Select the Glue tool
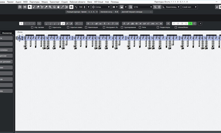The width and height of the screenshot is (221, 133). pyautogui.click(x=46, y=7)
